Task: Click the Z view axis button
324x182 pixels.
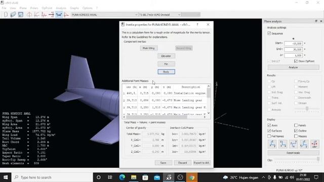Action: point(294,144)
